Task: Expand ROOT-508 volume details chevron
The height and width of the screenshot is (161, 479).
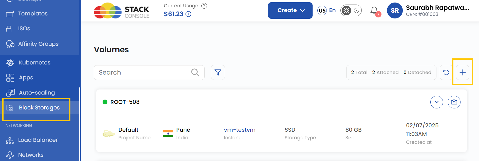Action: tap(436, 102)
